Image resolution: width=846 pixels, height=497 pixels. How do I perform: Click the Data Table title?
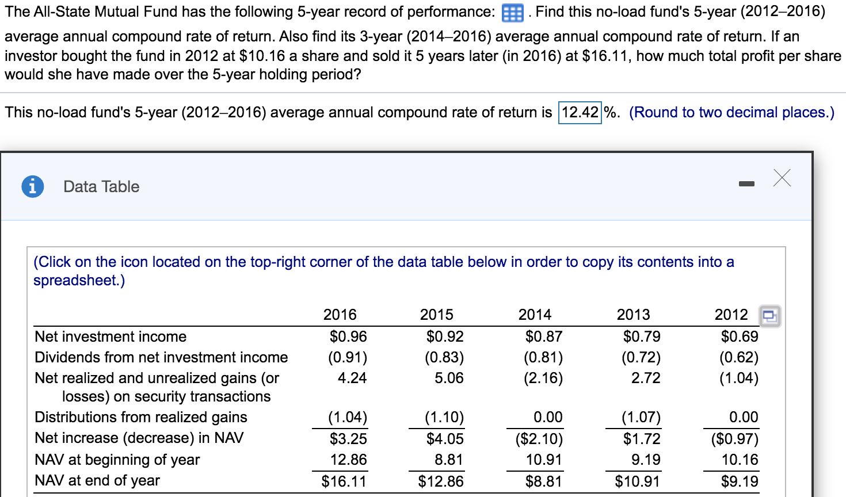pos(101,186)
